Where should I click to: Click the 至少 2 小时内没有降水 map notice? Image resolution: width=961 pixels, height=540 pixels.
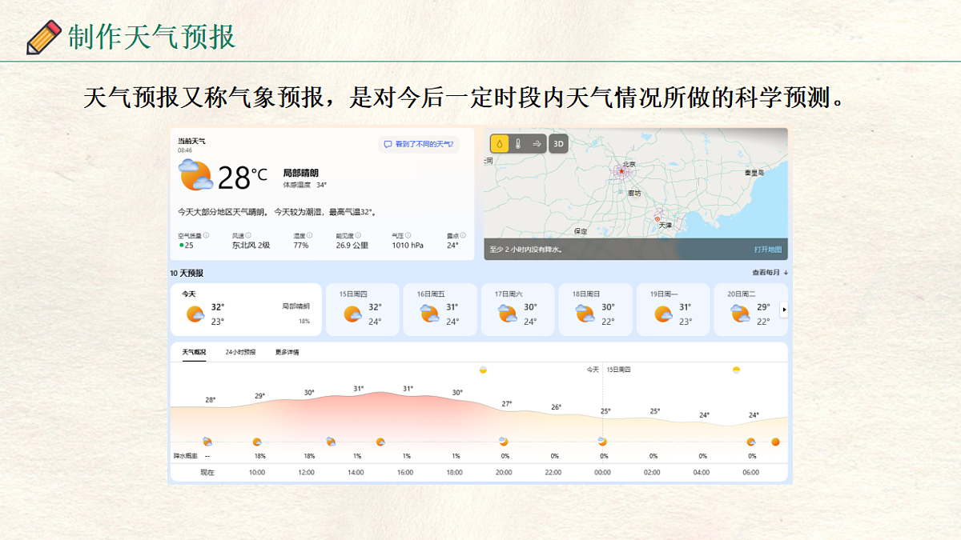point(526,250)
